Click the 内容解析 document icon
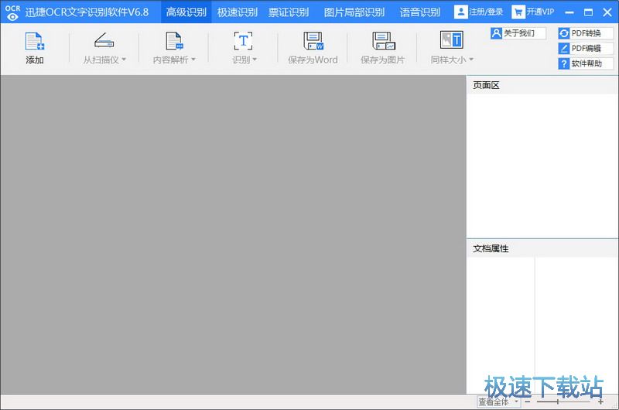This screenshot has height=410, width=619. click(174, 42)
